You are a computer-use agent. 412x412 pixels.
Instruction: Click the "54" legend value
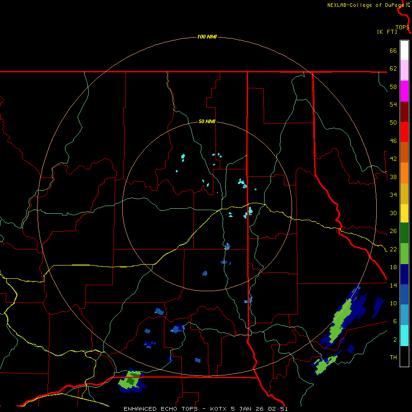[x=393, y=104]
